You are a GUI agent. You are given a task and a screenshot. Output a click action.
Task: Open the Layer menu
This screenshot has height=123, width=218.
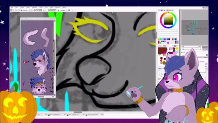point(28,8)
